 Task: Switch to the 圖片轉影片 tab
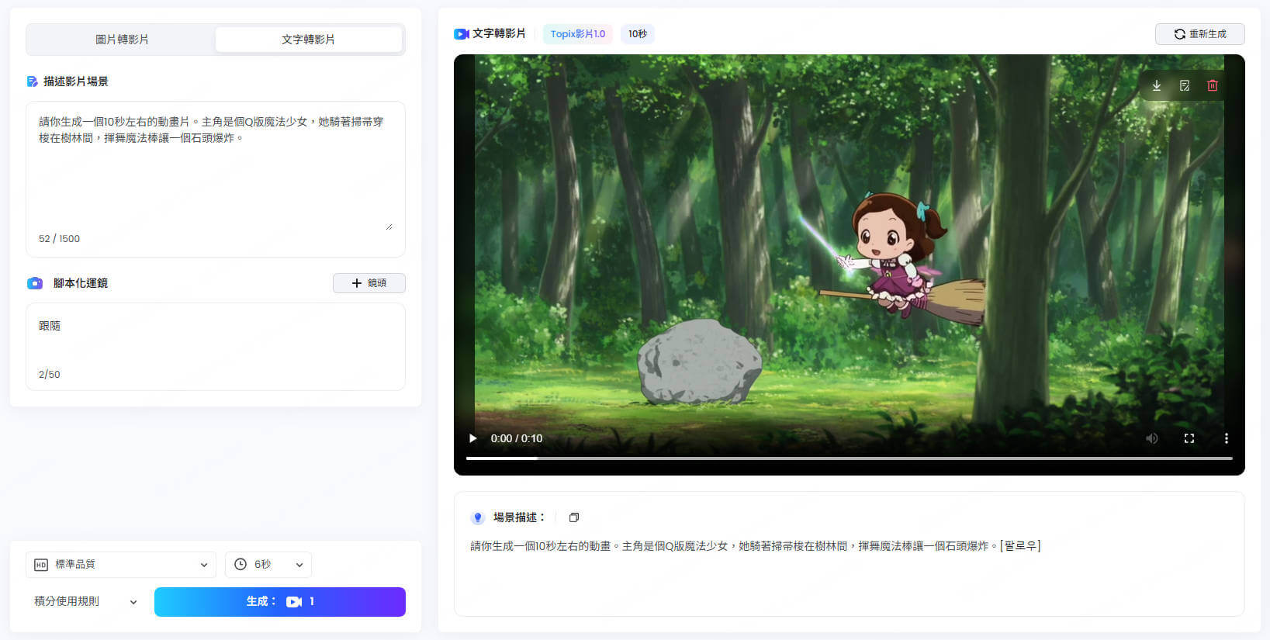click(122, 40)
